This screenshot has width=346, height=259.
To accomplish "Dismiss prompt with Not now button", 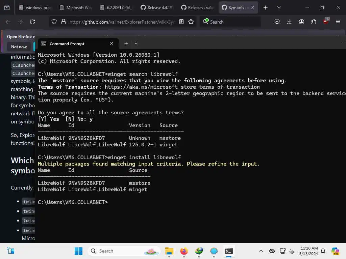I will coord(19,47).
